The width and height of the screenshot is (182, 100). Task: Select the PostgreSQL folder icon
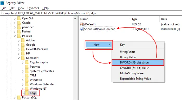pos(19,97)
